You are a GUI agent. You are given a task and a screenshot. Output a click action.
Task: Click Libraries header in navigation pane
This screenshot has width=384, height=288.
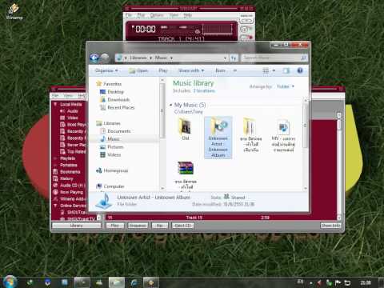click(108, 123)
